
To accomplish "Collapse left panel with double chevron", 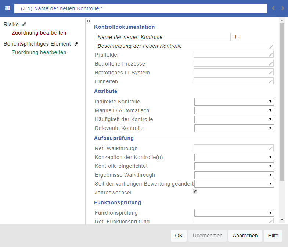I will [89, 21].
